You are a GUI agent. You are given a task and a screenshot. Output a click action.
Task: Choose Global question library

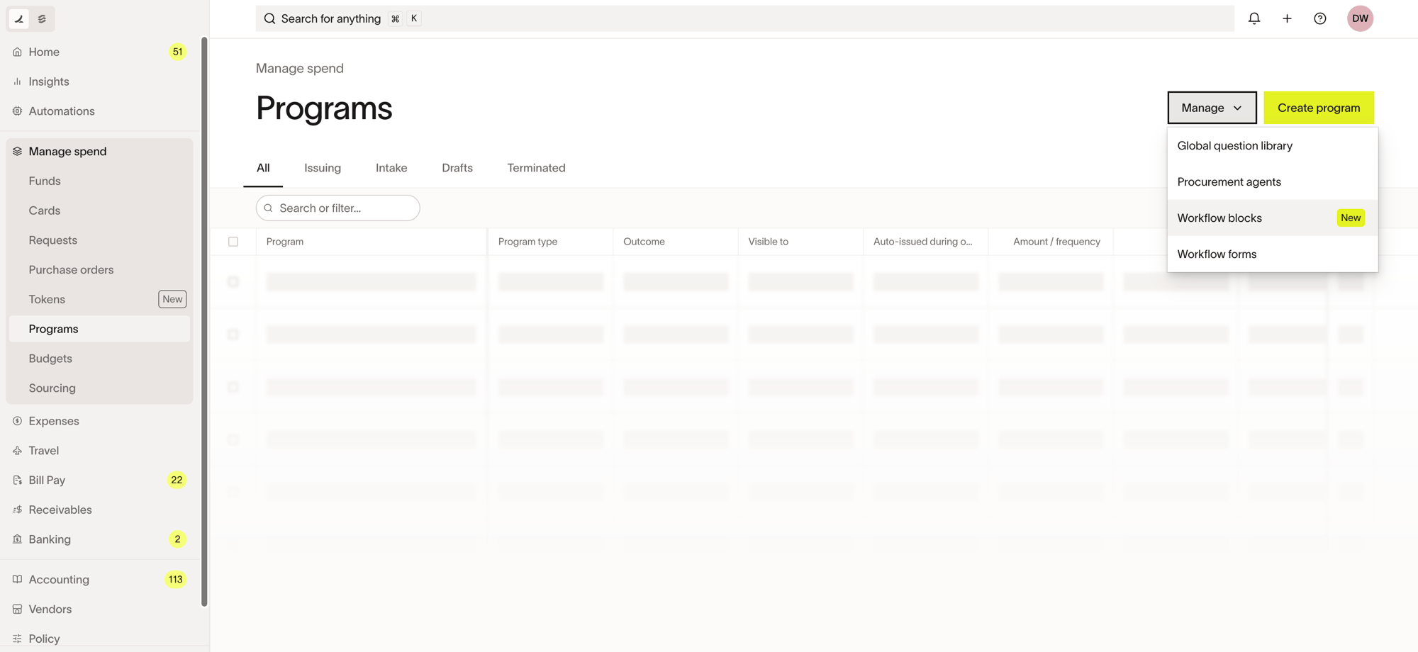[x=1273, y=146]
